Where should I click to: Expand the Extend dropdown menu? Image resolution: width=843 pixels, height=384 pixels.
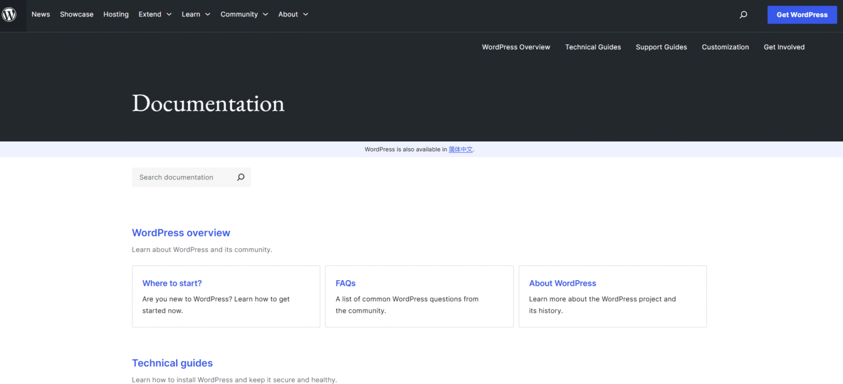click(155, 15)
